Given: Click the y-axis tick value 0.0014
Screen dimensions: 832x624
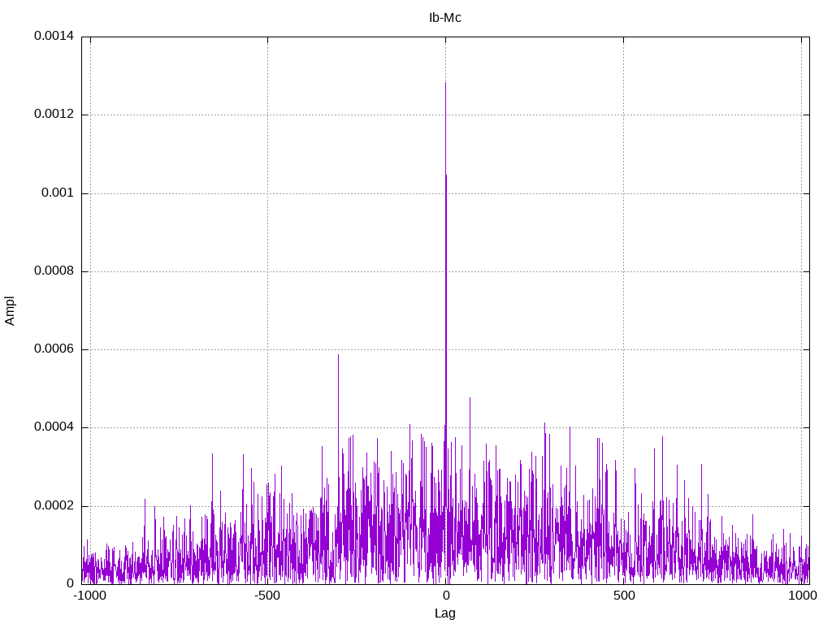Looking at the screenshot, I should [x=54, y=36].
